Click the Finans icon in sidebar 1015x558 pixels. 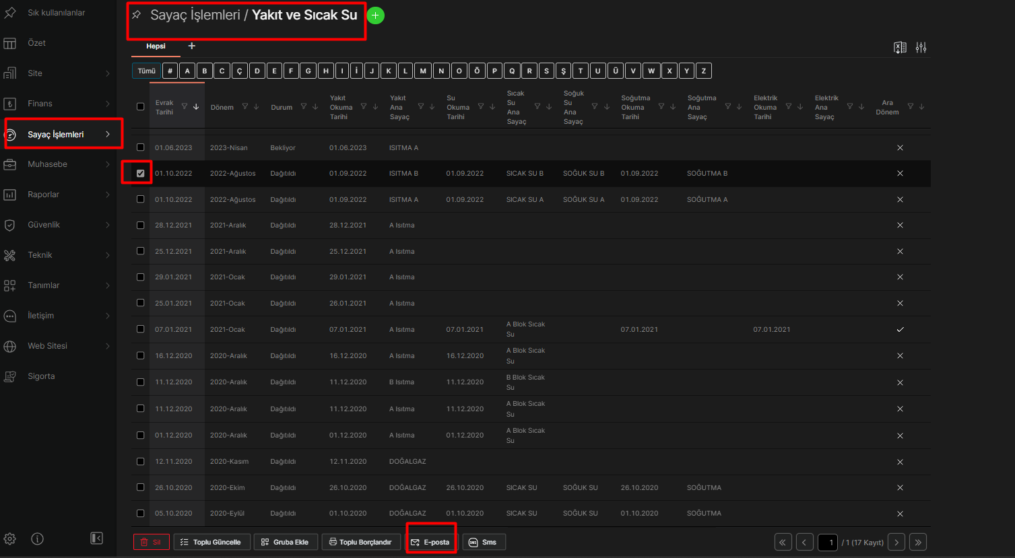(x=10, y=104)
